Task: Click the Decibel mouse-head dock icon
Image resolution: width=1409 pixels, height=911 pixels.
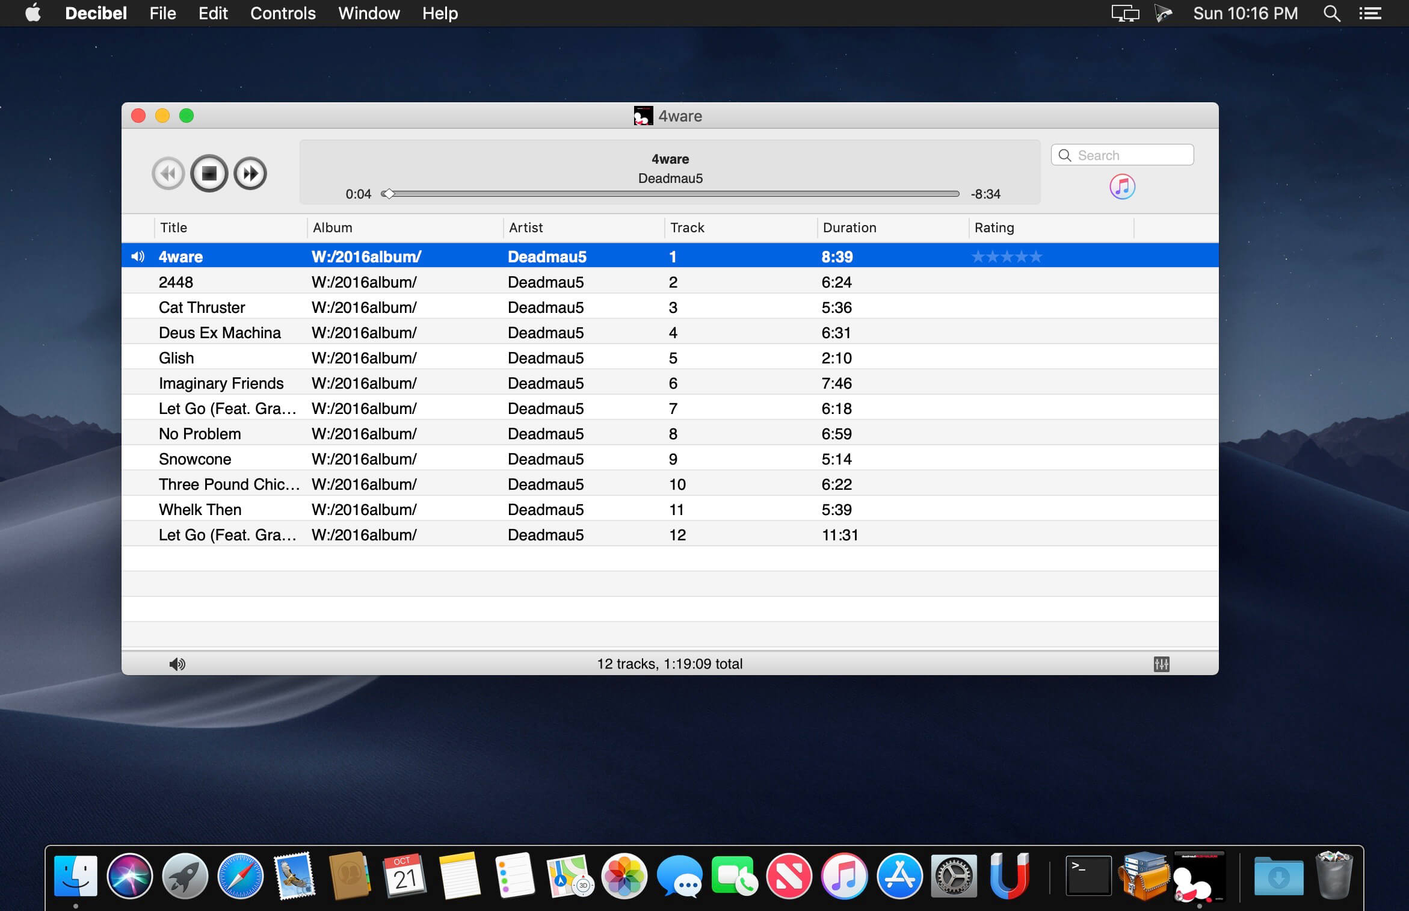Action: tap(1198, 875)
